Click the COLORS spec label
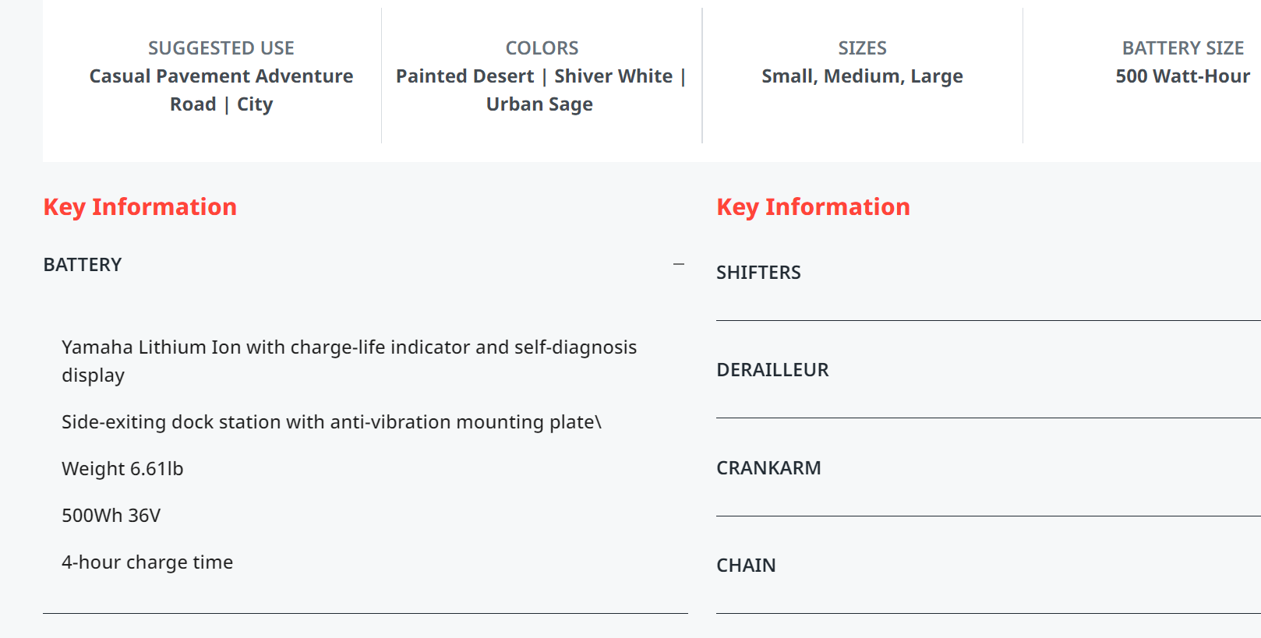Image resolution: width=1261 pixels, height=638 pixels. [542, 48]
